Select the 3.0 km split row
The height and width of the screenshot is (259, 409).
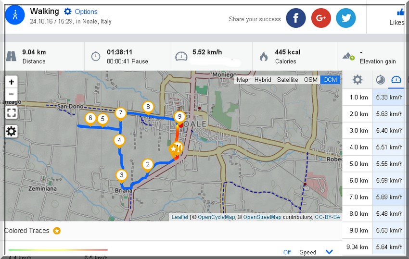(373, 131)
